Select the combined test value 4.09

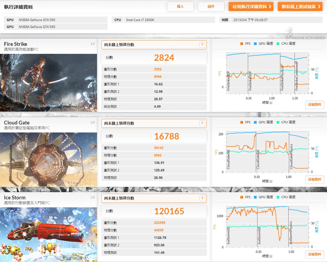(157, 107)
